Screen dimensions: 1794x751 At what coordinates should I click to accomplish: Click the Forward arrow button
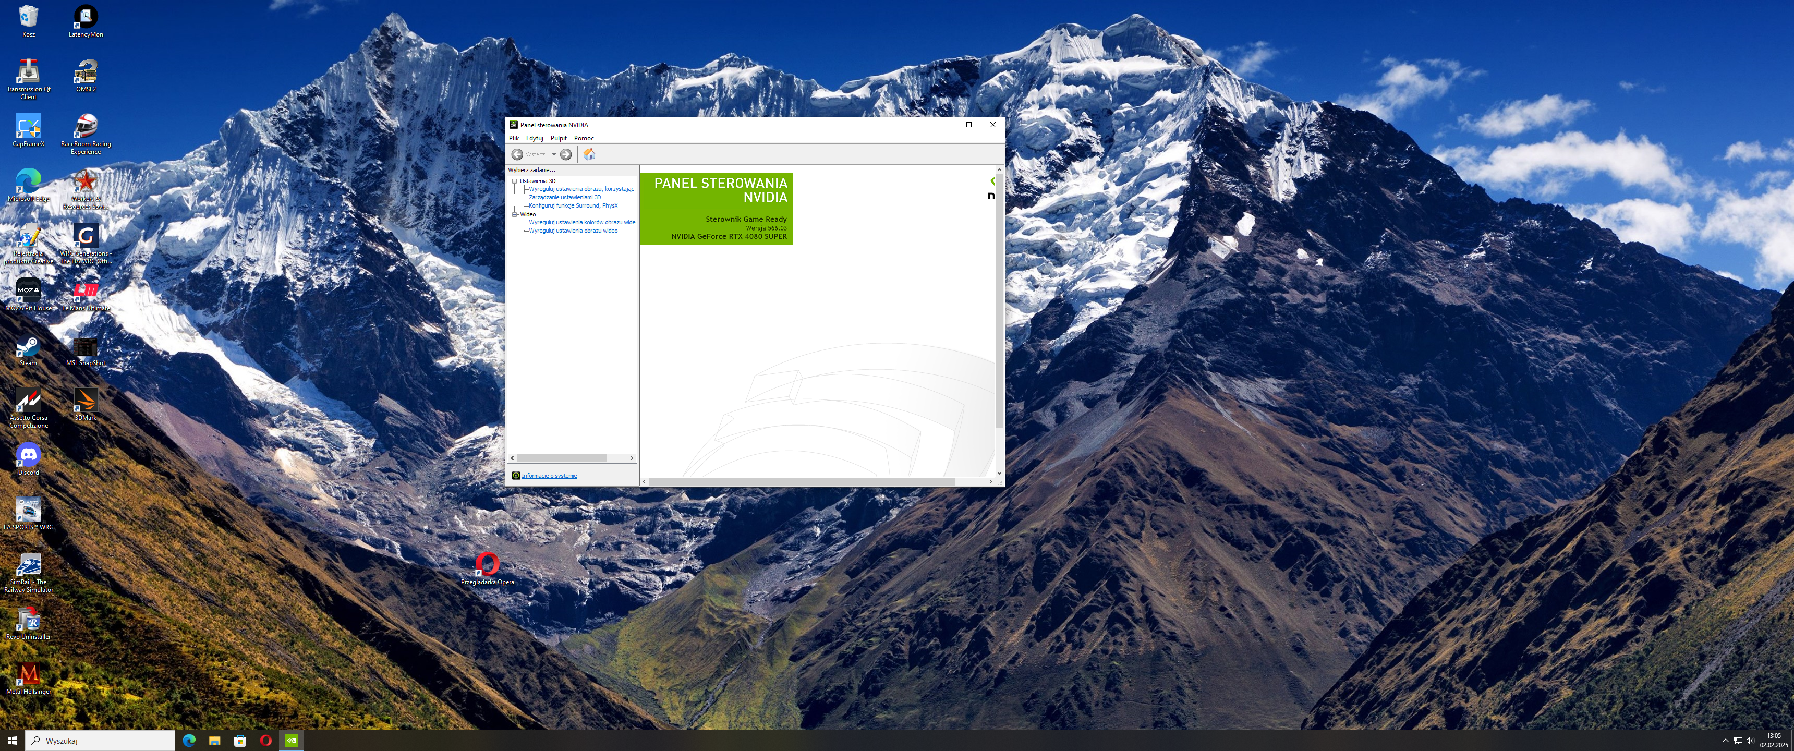[x=566, y=155]
